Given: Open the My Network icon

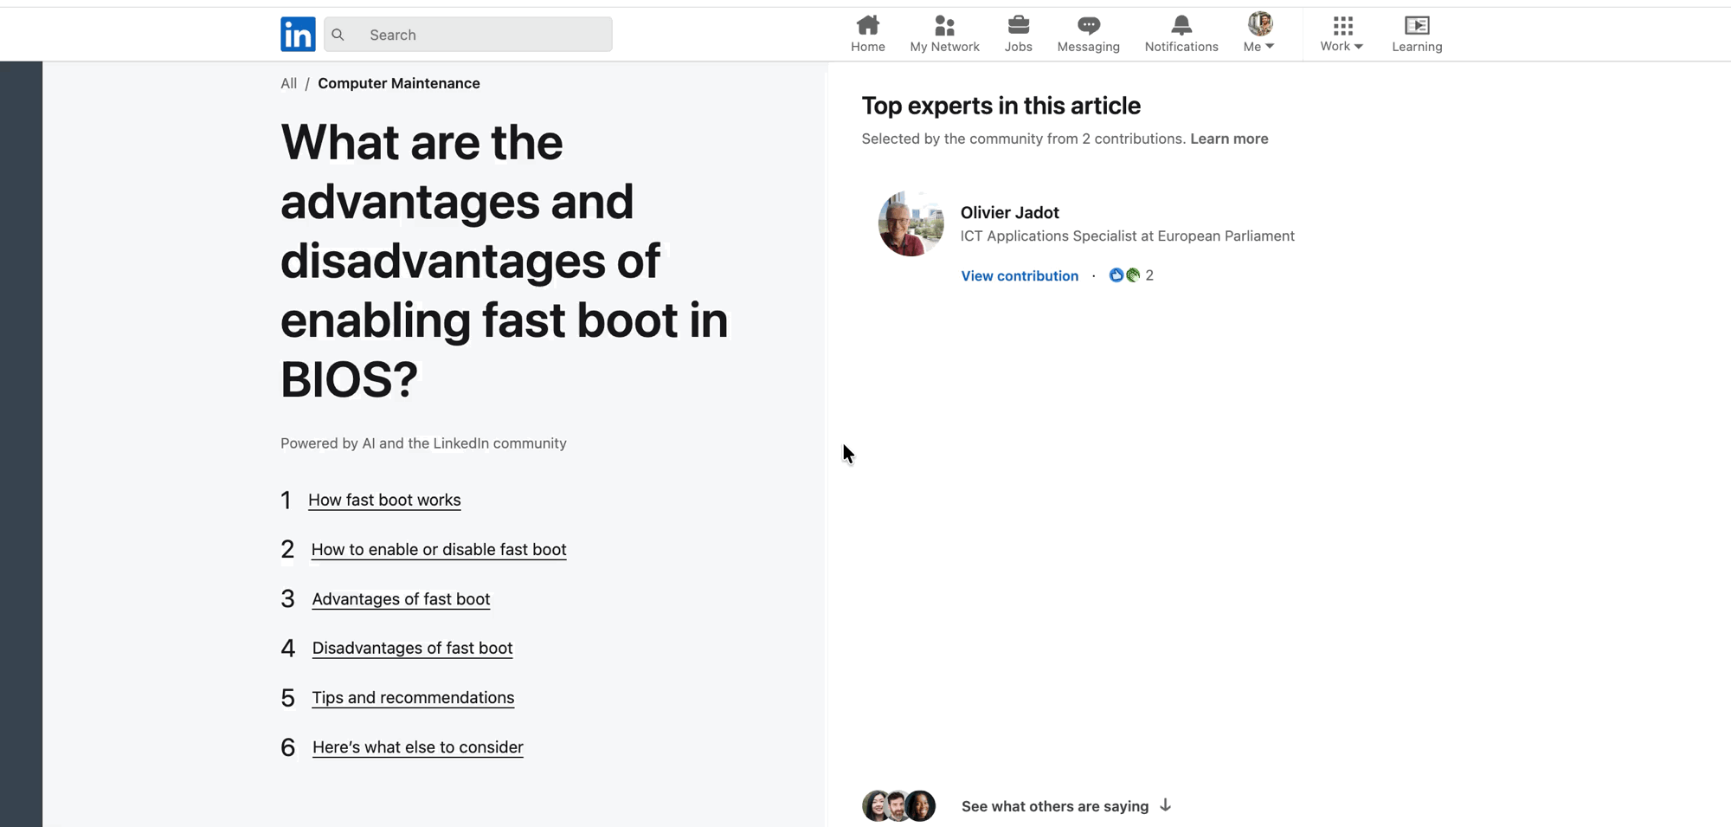Looking at the screenshot, I should point(944,25).
